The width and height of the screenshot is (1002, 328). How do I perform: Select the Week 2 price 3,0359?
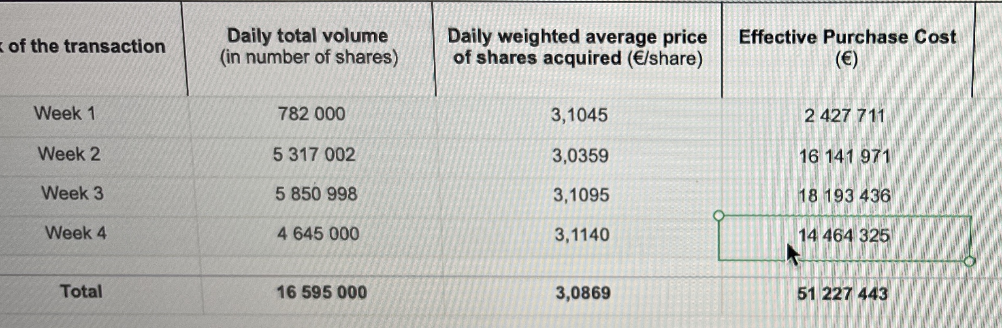tap(580, 156)
